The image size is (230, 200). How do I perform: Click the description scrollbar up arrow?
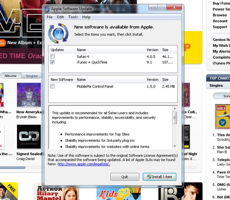(174, 109)
